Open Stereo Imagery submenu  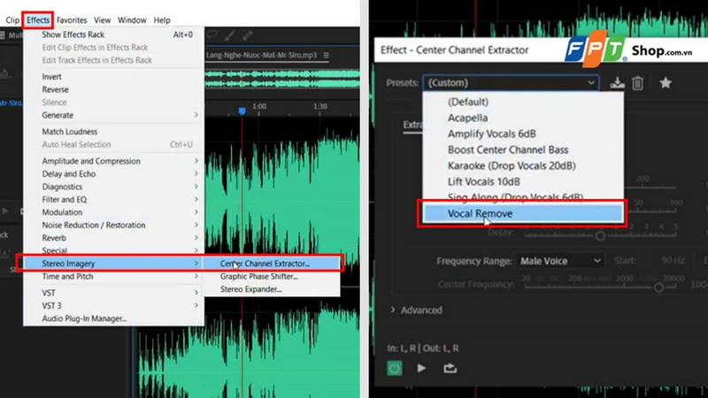pos(114,263)
